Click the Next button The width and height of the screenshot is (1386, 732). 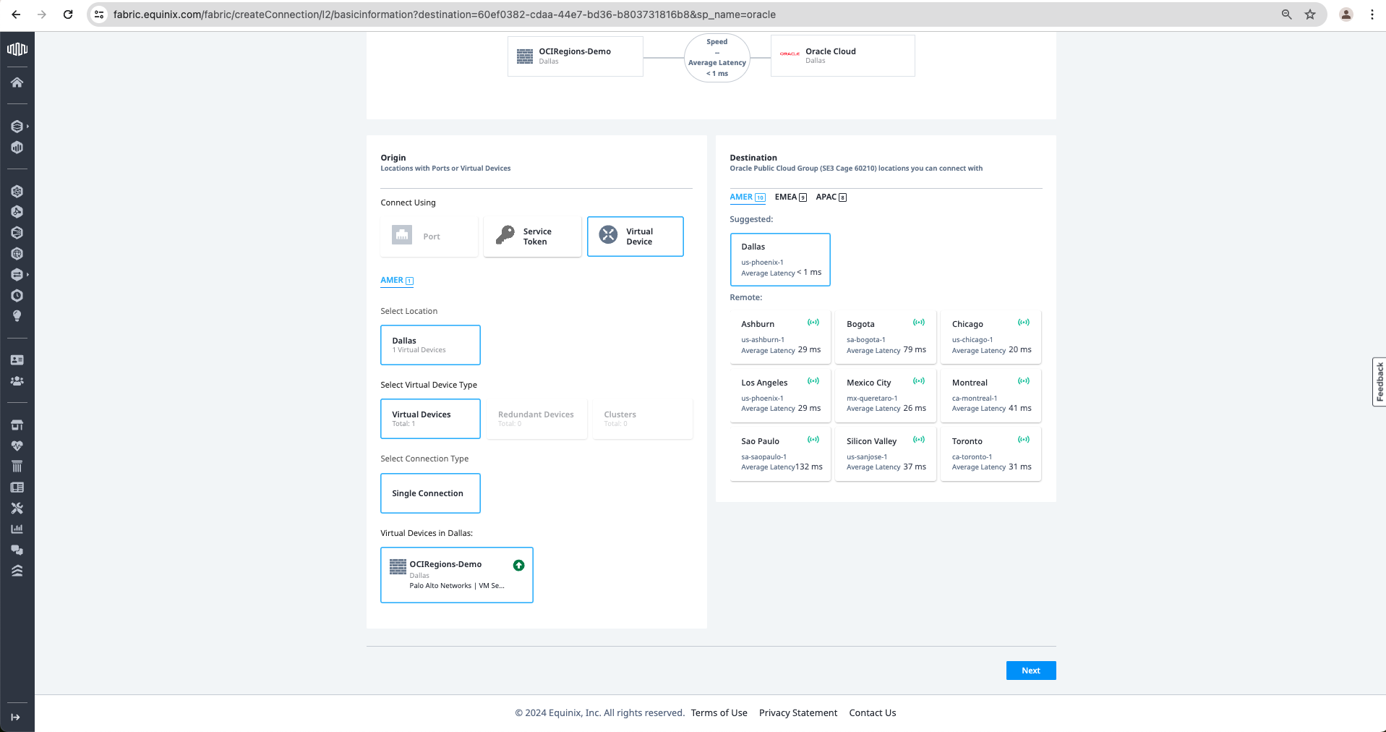[1030, 671]
